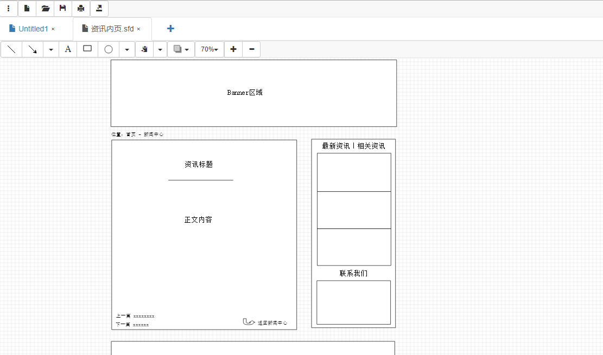Save the diagram with the floppy disk icon
The image size is (603, 355).
click(62, 9)
